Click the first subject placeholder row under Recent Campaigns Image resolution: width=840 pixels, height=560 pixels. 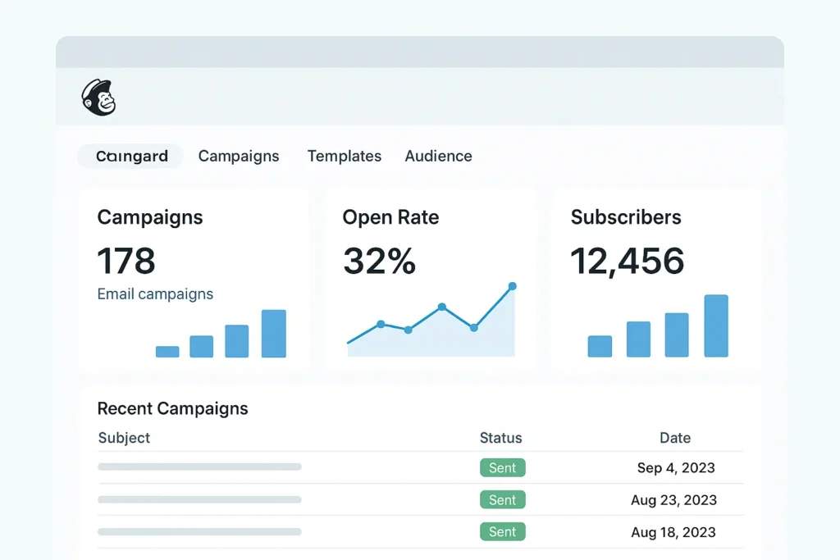(199, 467)
